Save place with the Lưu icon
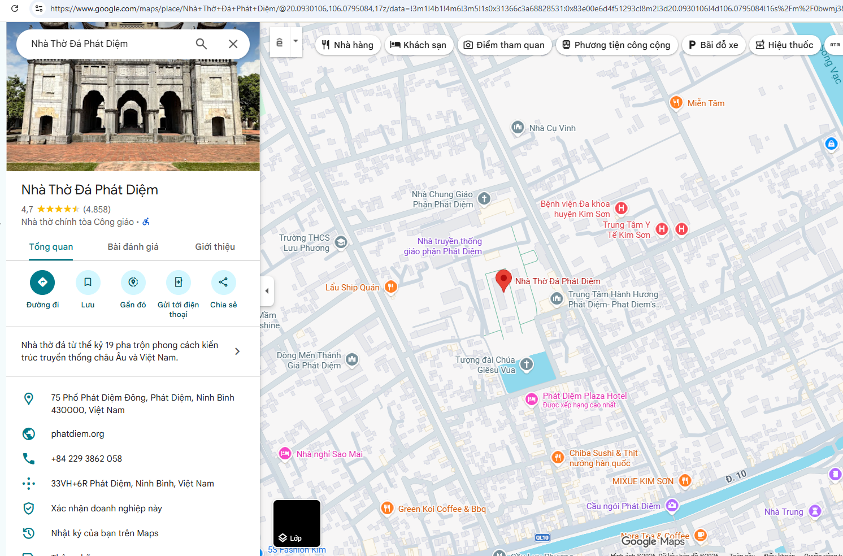Viewport: 843px width, 556px height. click(88, 283)
